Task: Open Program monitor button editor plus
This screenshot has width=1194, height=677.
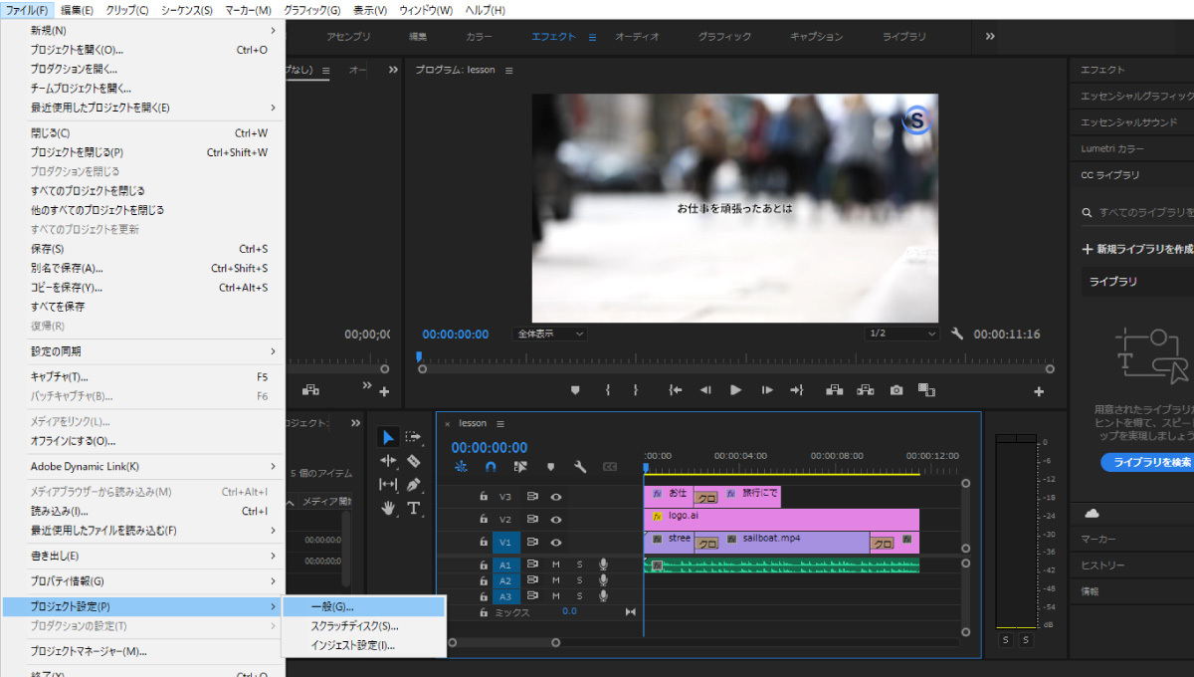Action: [x=1040, y=391]
